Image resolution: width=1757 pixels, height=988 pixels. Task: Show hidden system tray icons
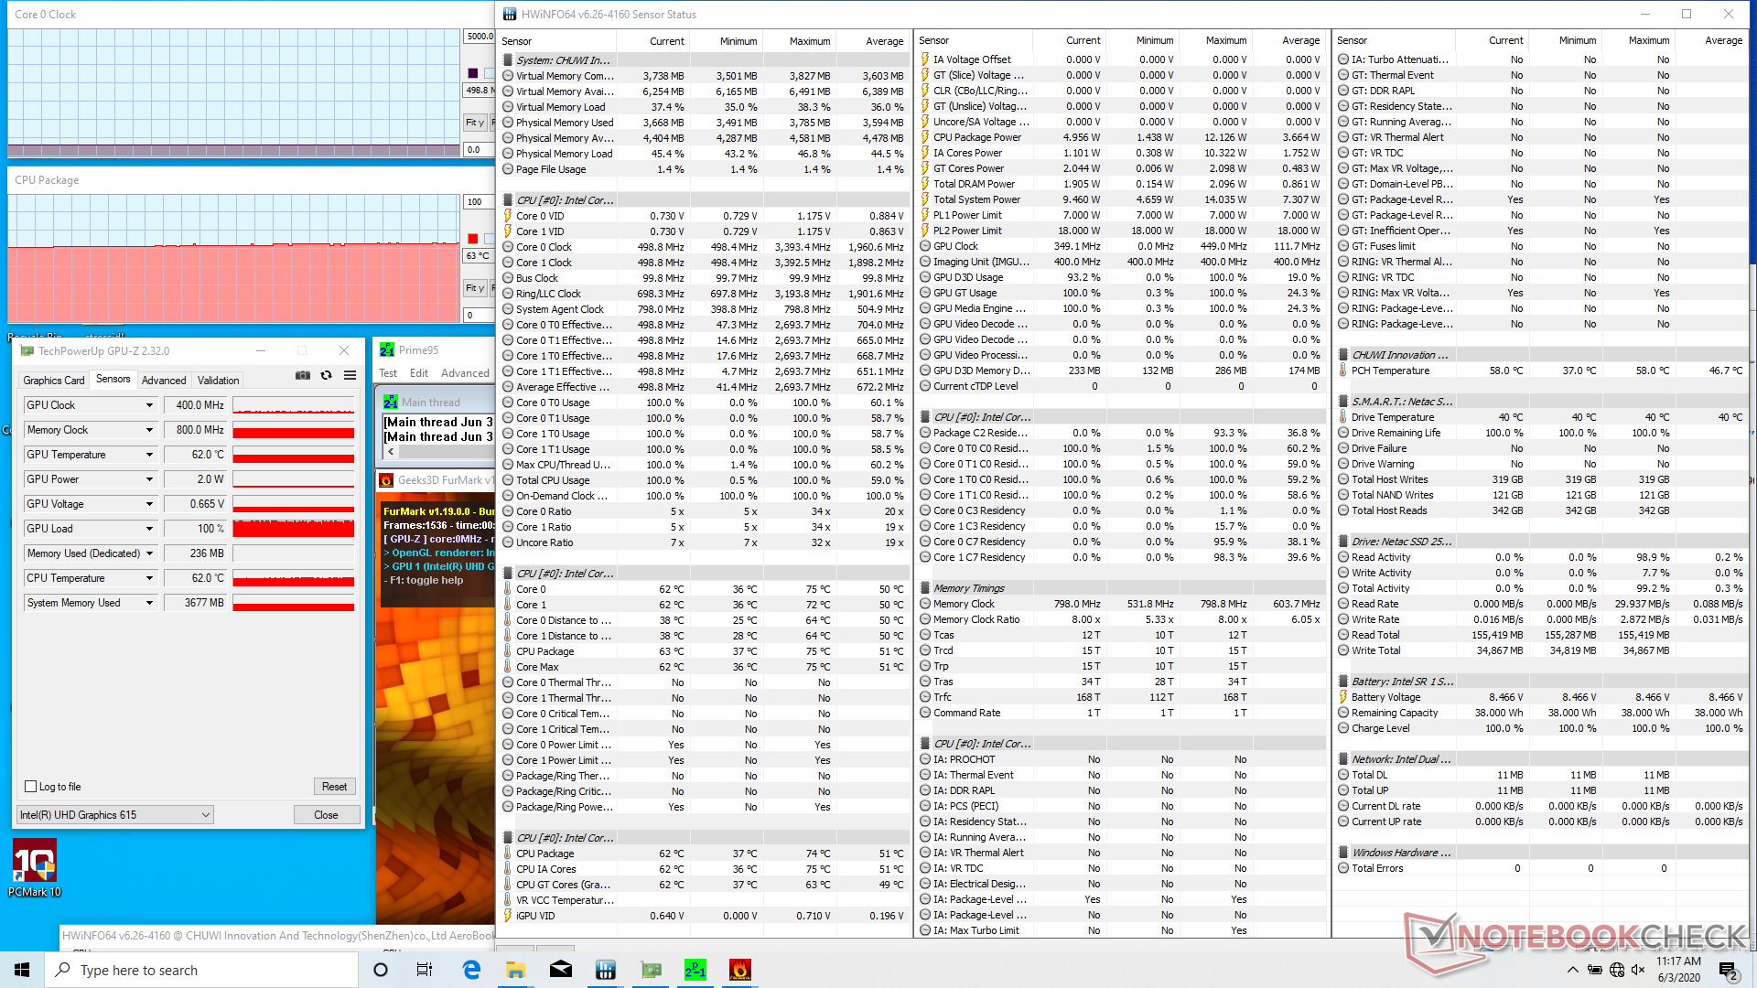[1572, 970]
